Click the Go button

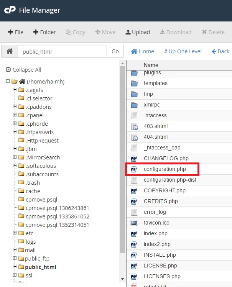[x=115, y=51]
